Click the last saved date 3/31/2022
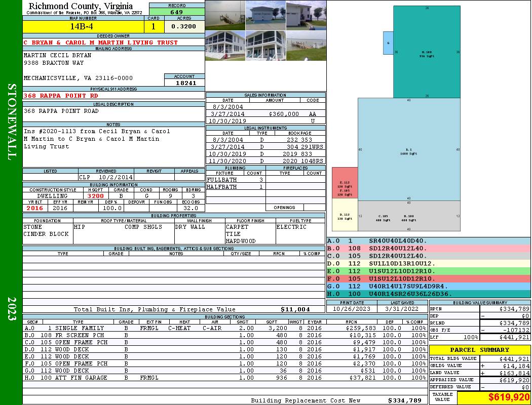Viewport: 532px width, 405px height. point(402,309)
